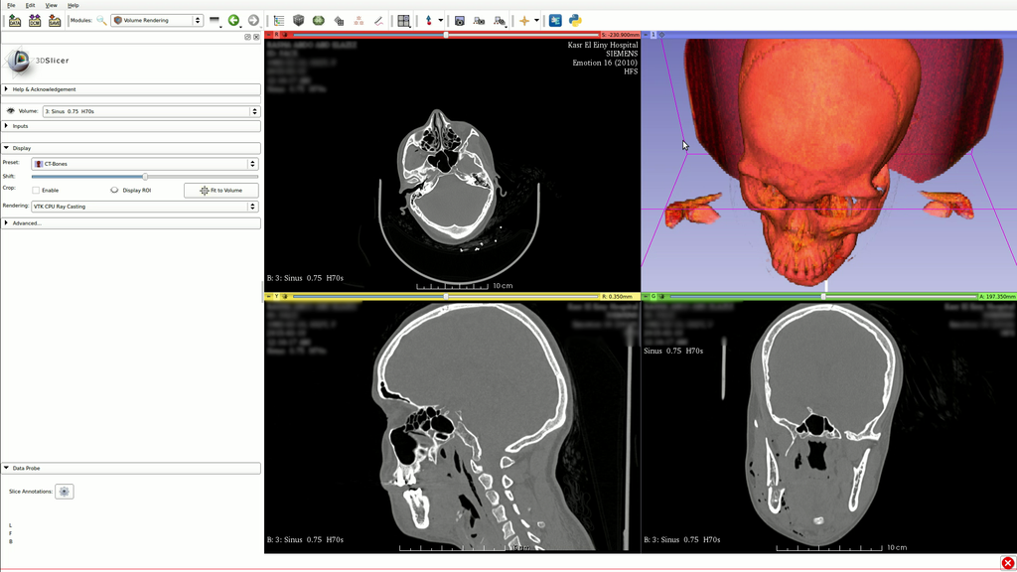Click the module search magnifier icon
This screenshot has height=572, width=1017.
coord(102,21)
